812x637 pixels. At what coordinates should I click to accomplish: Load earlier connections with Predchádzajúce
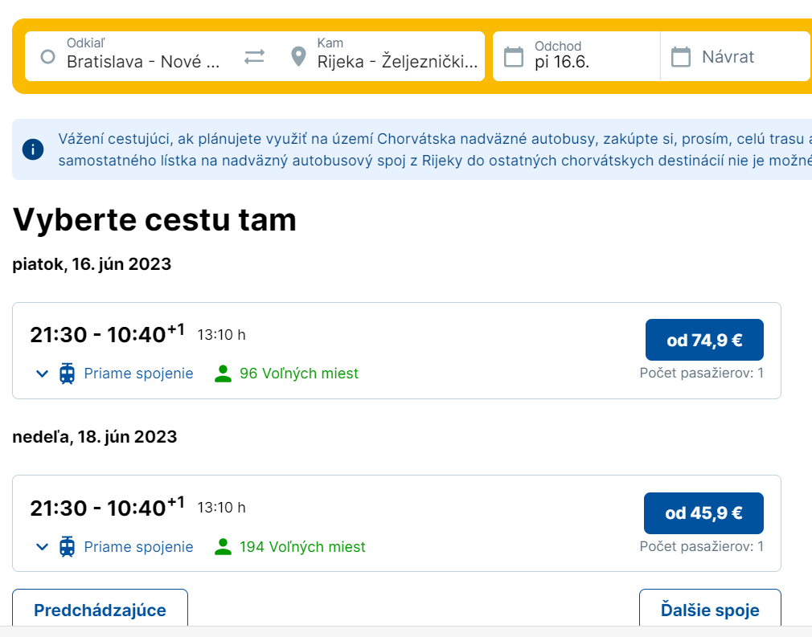coord(100,610)
